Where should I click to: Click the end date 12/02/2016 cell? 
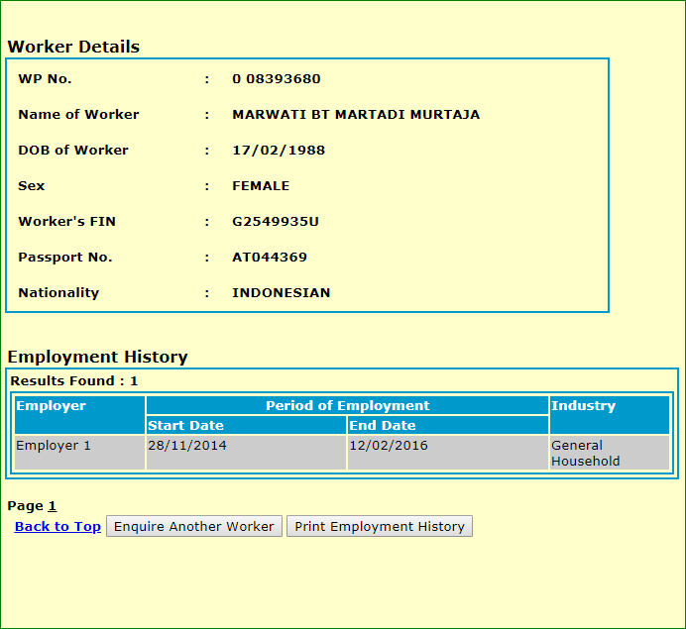(x=389, y=446)
